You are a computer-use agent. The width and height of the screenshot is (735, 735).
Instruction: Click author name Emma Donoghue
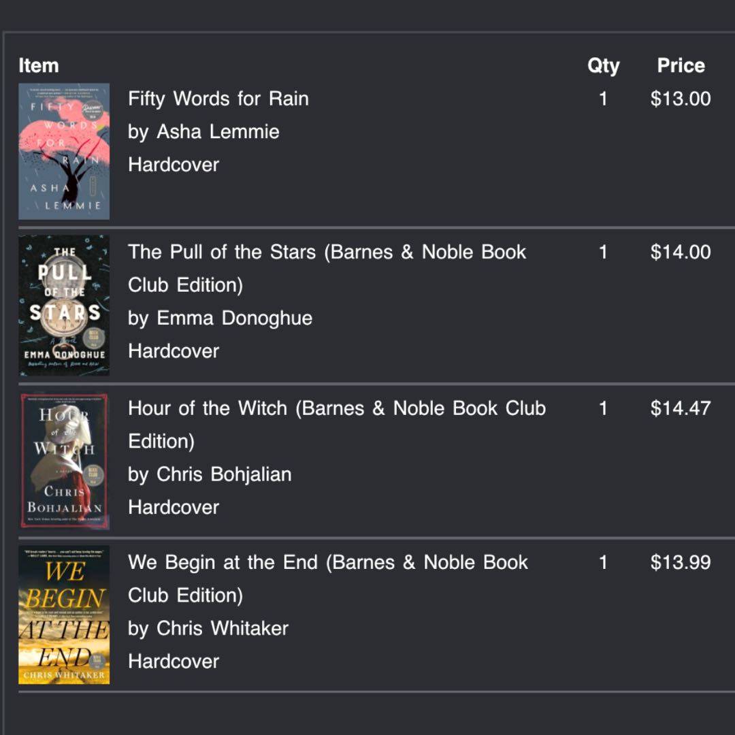(x=234, y=318)
